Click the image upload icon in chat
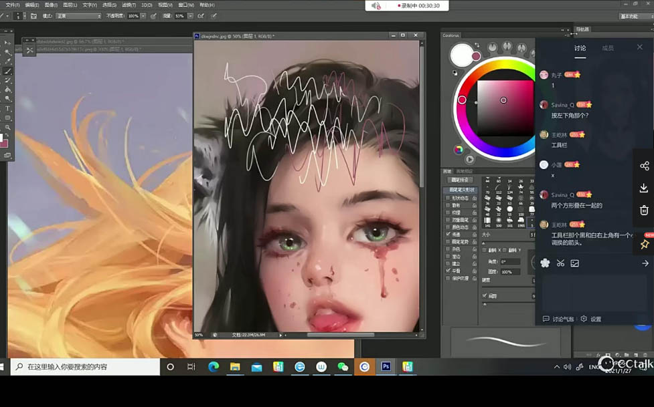654x407 pixels. 575,263
